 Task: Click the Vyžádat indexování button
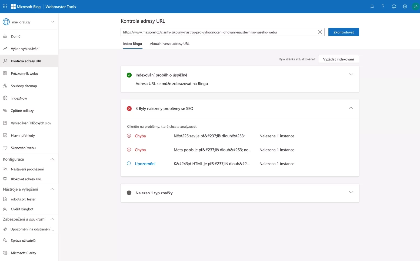[338, 59]
